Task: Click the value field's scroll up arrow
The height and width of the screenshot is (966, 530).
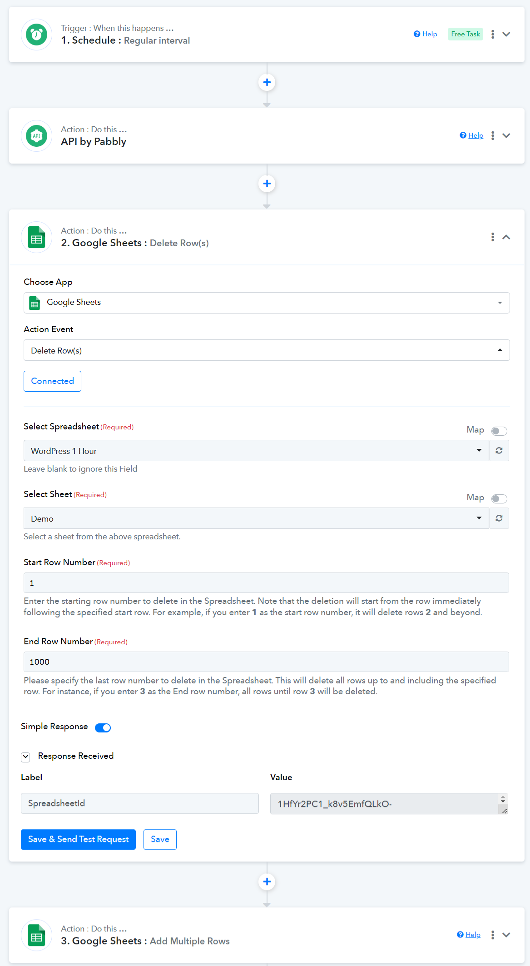Action: tap(503, 797)
